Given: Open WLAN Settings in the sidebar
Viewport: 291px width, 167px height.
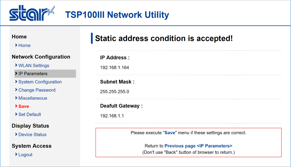Looking at the screenshot, I should pos(34,65).
